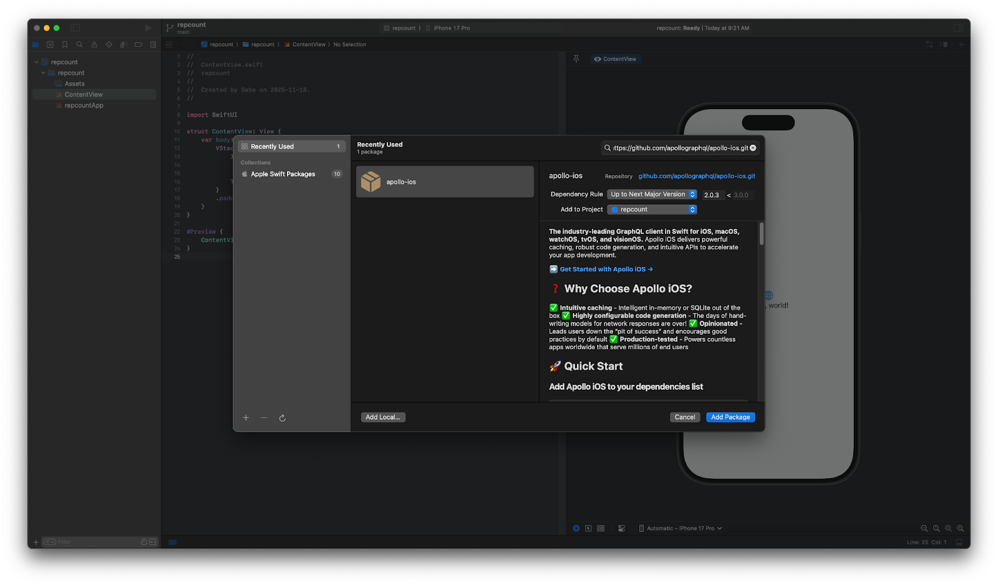
Task: Open the related items grid icon
Action: click(x=169, y=45)
